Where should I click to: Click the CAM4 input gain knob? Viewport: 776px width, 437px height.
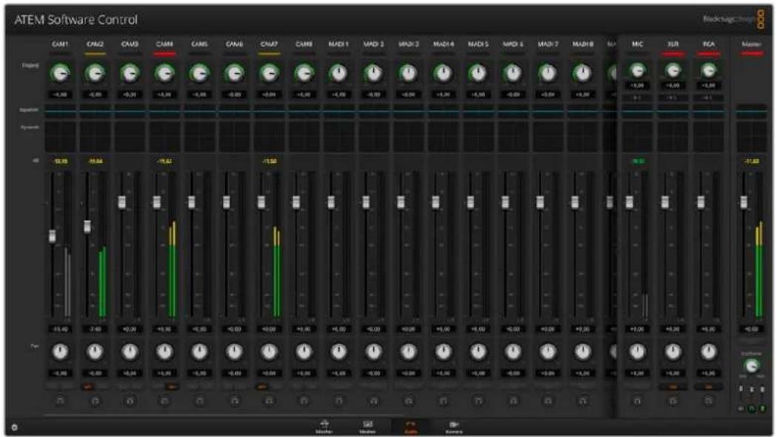[165, 73]
